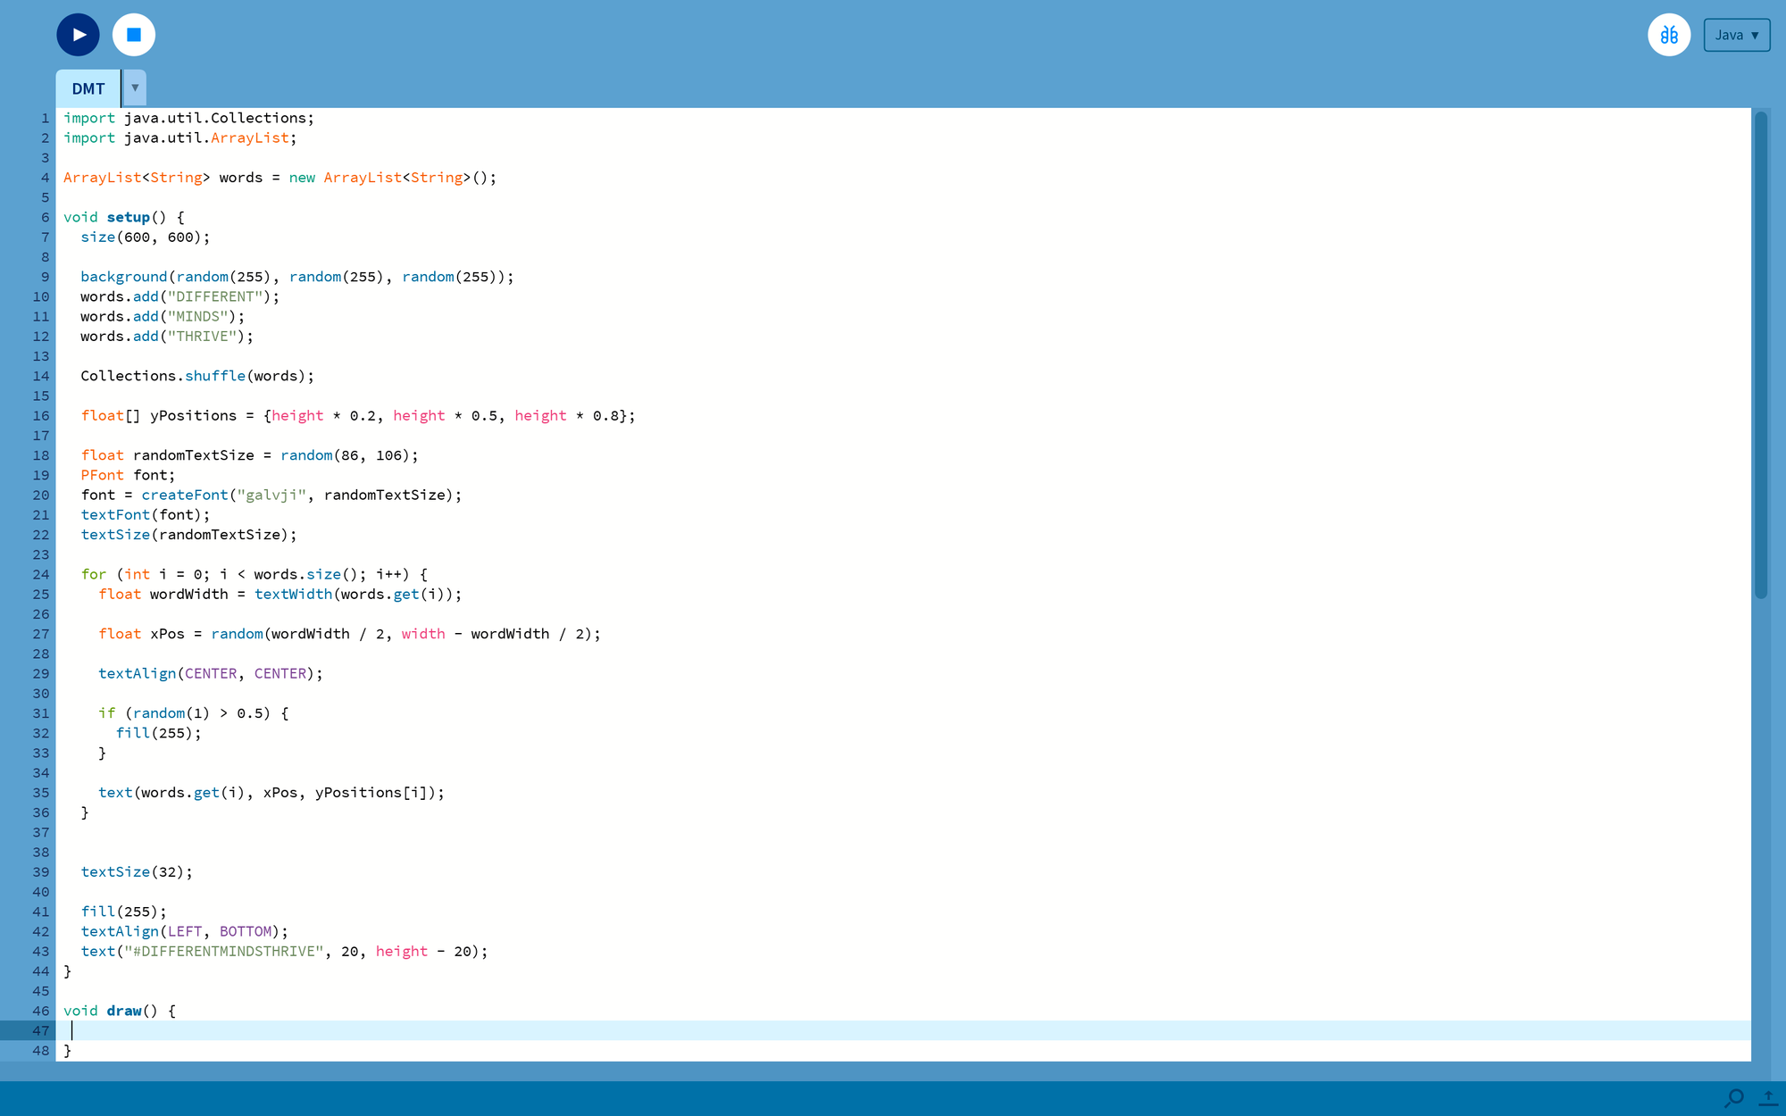The width and height of the screenshot is (1786, 1116).
Task: Click the createFont("galvji") line
Action: pos(271,495)
